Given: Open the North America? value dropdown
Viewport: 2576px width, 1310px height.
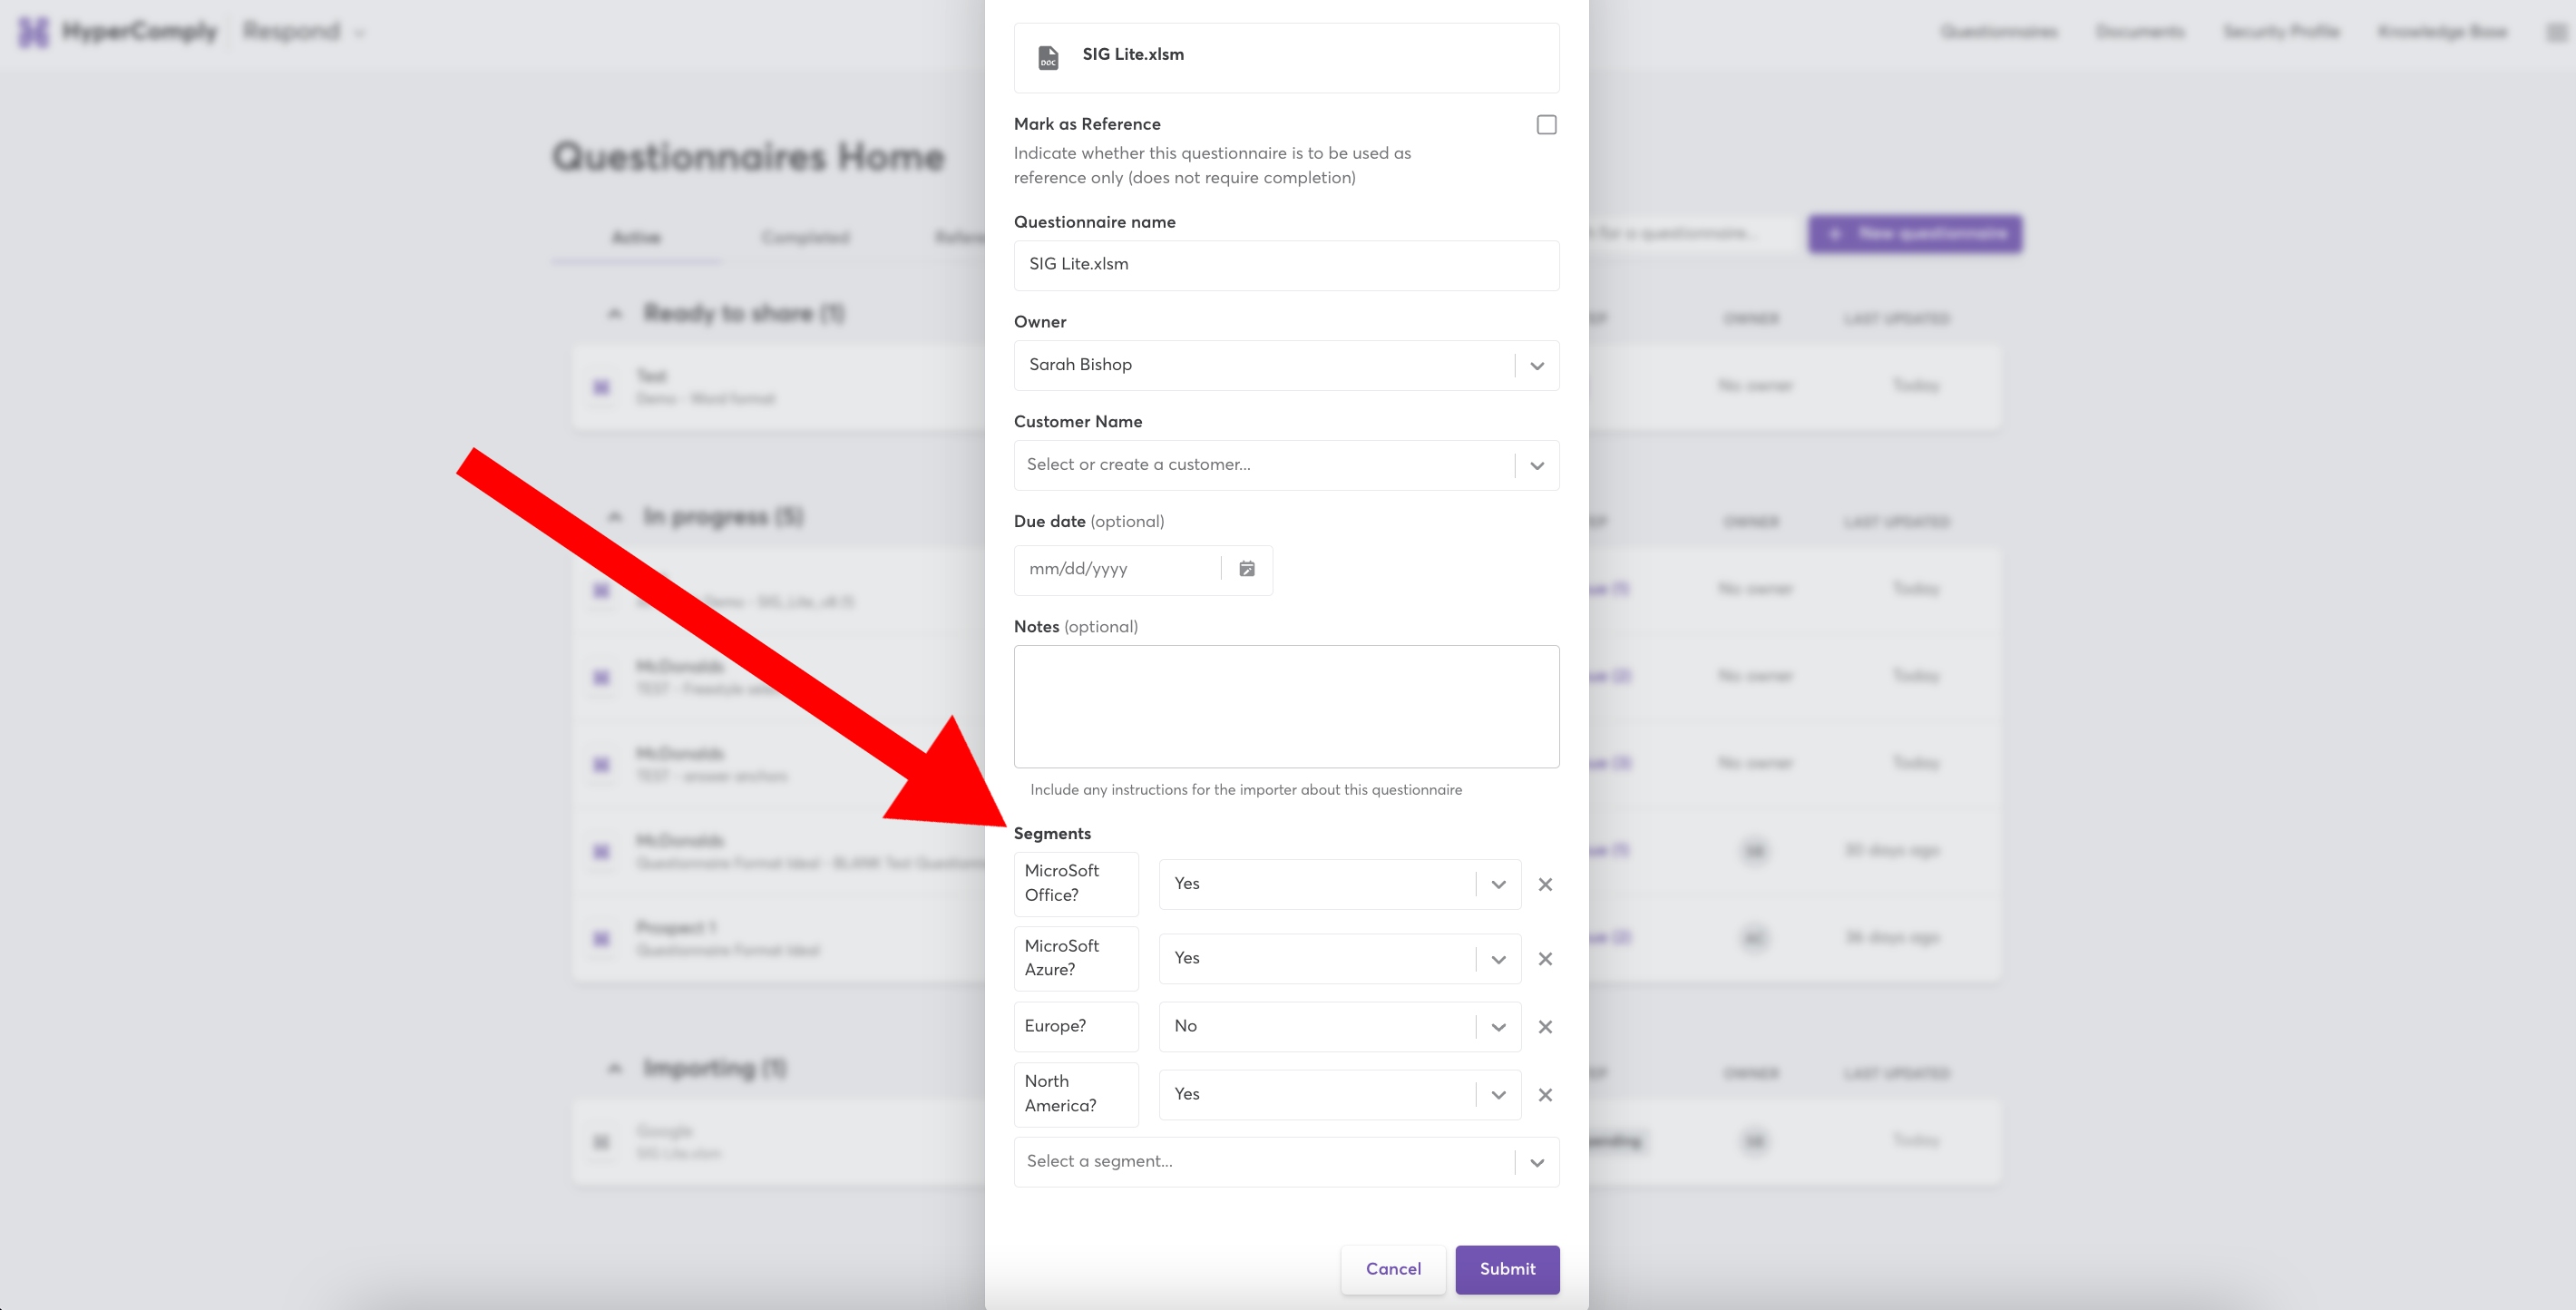Looking at the screenshot, I should pyautogui.click(x=1339, y=1094).
